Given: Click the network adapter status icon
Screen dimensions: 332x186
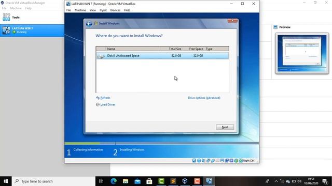Looking at the screenshot, I should pyautogui.click(x=208, y=161).
